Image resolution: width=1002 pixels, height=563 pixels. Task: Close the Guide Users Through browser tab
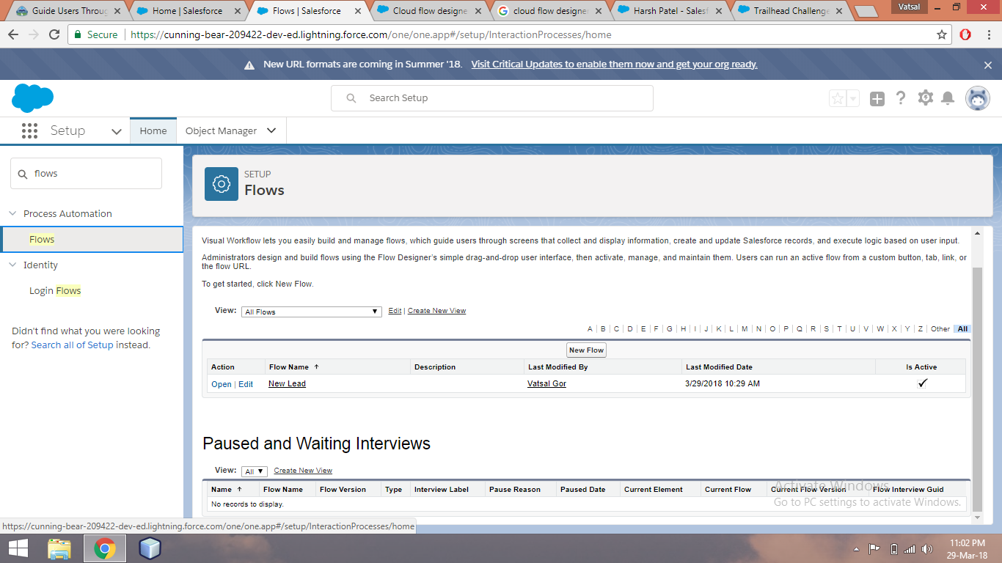click(117, 11)
